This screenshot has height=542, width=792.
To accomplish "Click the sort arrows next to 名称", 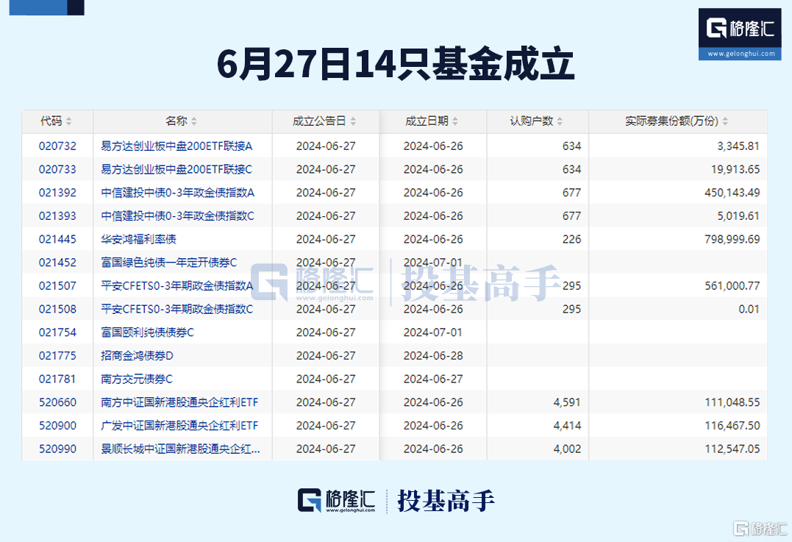I will point(193,121).
